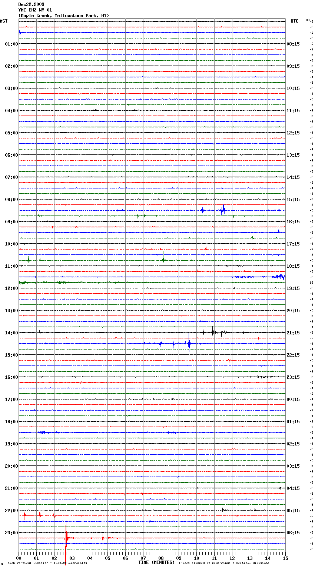This screenshot has width=315, height=568.
Task: Select the 10:00 MST time label
Action: (x=11, y=244)
